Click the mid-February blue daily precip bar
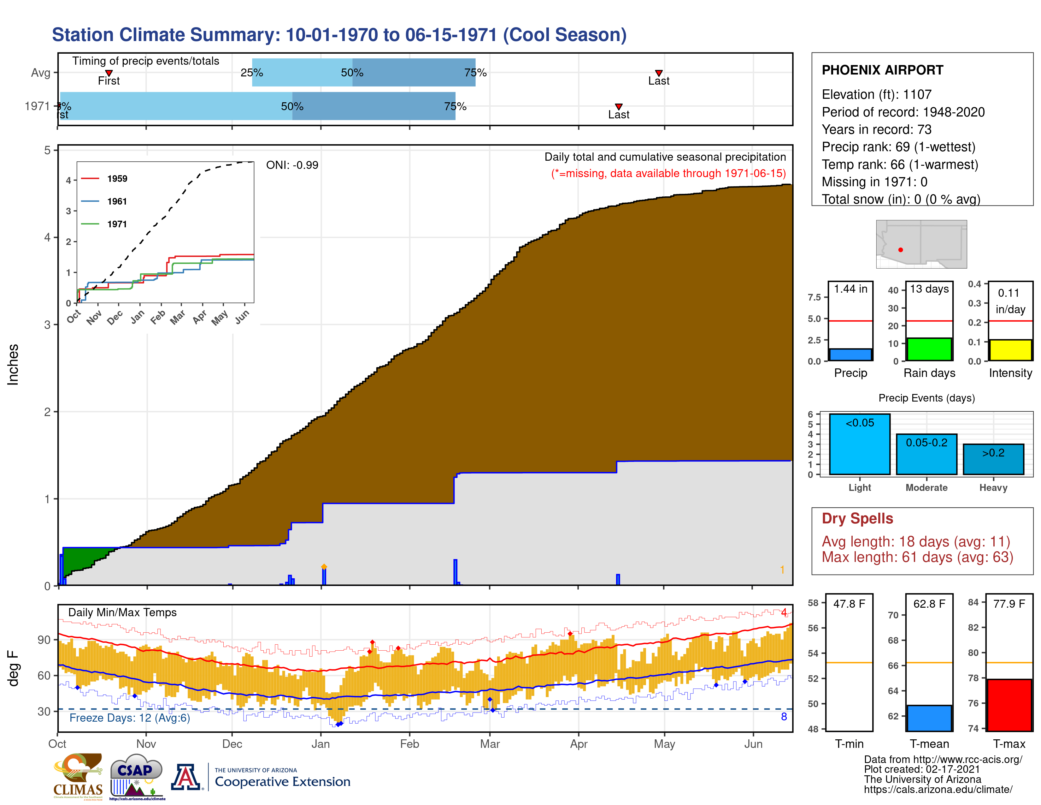This screenshot has width=1041, height=805. click(455, 572)
